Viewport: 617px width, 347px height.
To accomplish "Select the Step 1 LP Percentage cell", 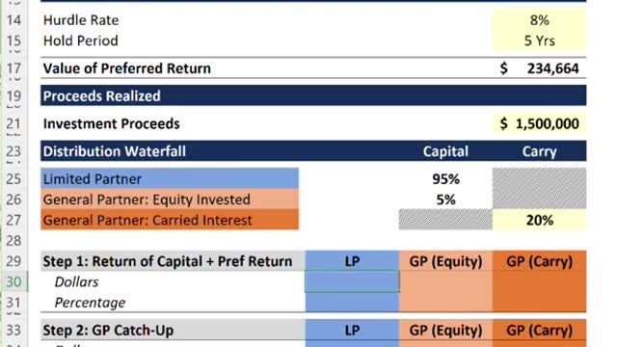I will (x=352, y=302).
